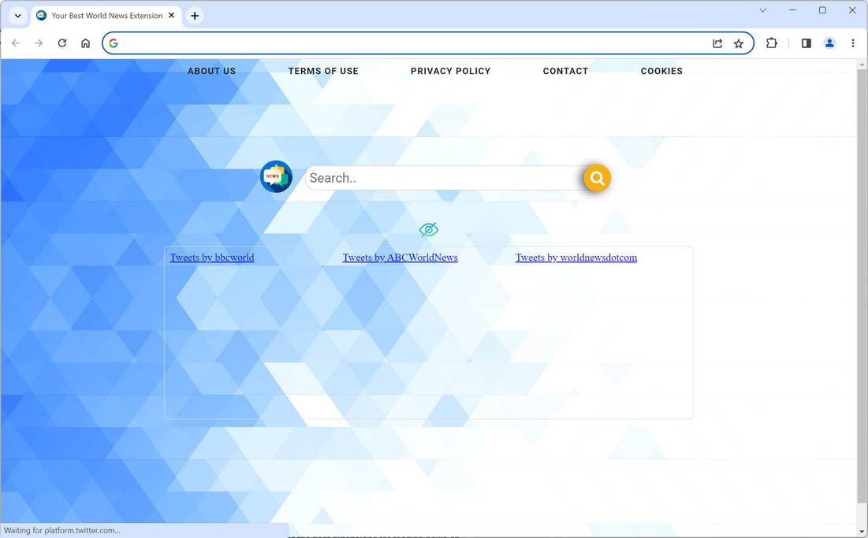Open the TERMS OF USE page

click(x=323, y=71)
